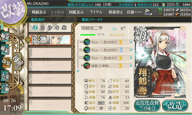The image size is (192, 115).
Task: Return to 母港 home port icon
Action: tap(18, 61)
